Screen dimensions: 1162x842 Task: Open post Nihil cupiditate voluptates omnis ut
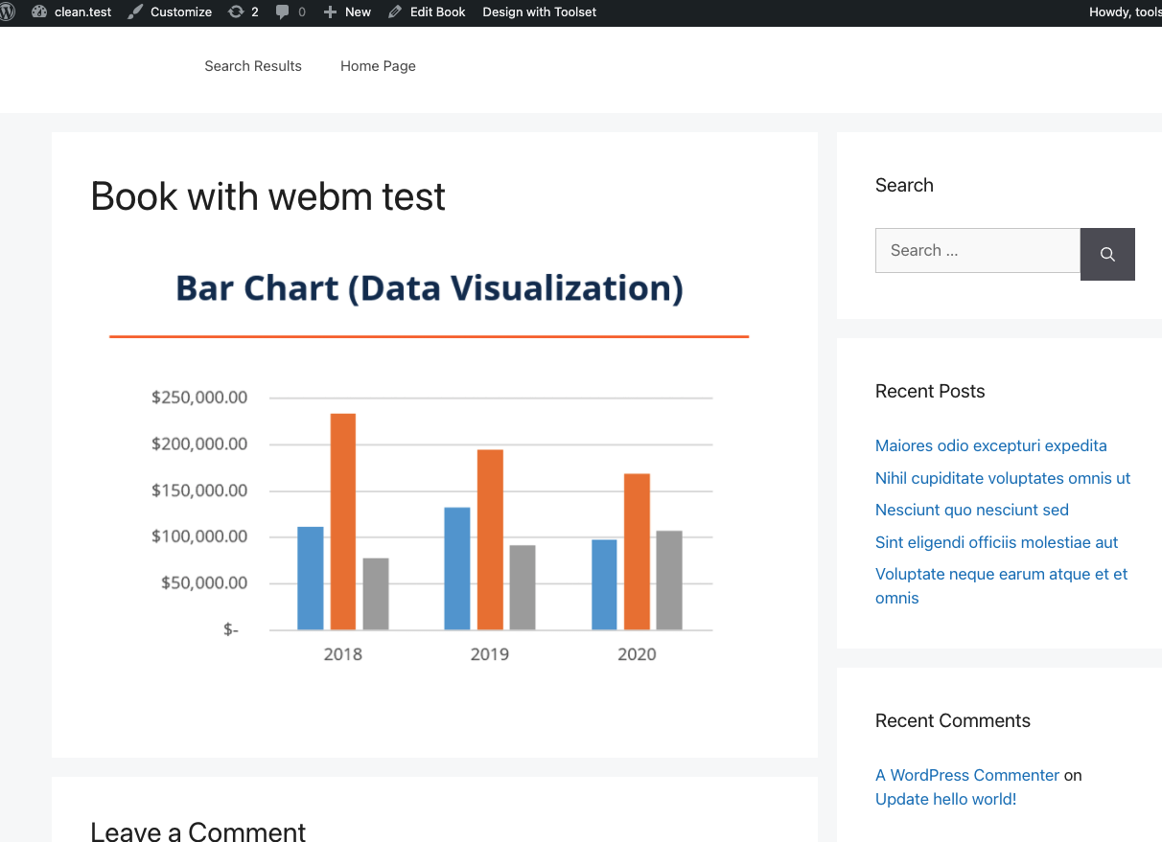click(1003, 478)
